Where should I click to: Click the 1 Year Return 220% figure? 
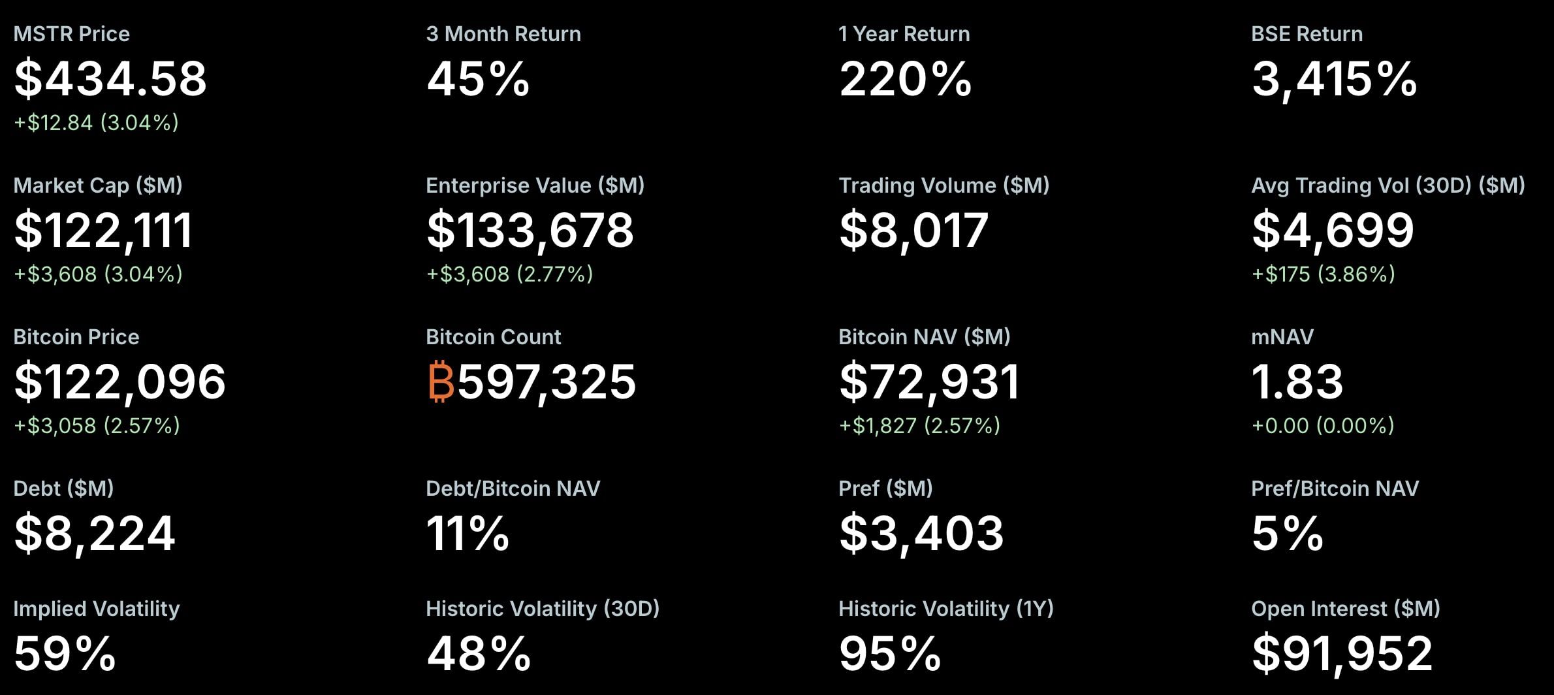point(905,79)
